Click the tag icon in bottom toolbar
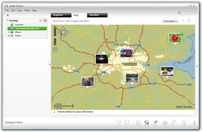 pos(156,122)
